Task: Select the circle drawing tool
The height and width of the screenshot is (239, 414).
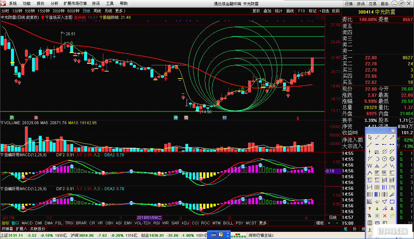Action: [385, 158]
